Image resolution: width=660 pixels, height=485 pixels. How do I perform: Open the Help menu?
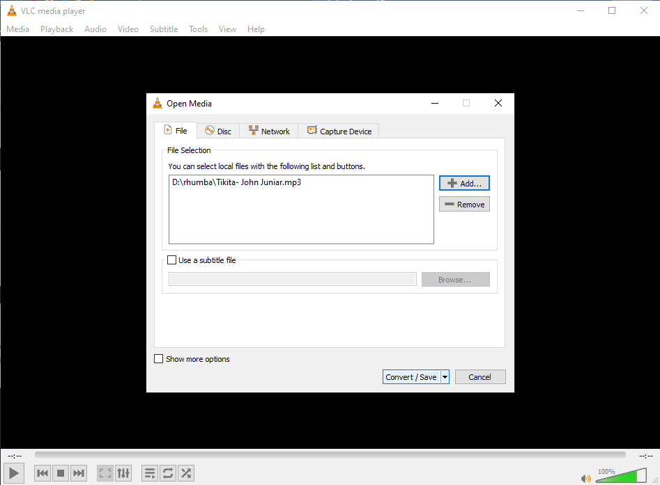[x=256, y=29]
